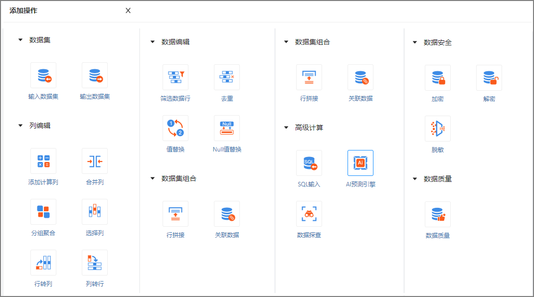This screenshot has width=534, height=297.
Task: Click the 选择列 select columns icon
Action: pos(95,212)
